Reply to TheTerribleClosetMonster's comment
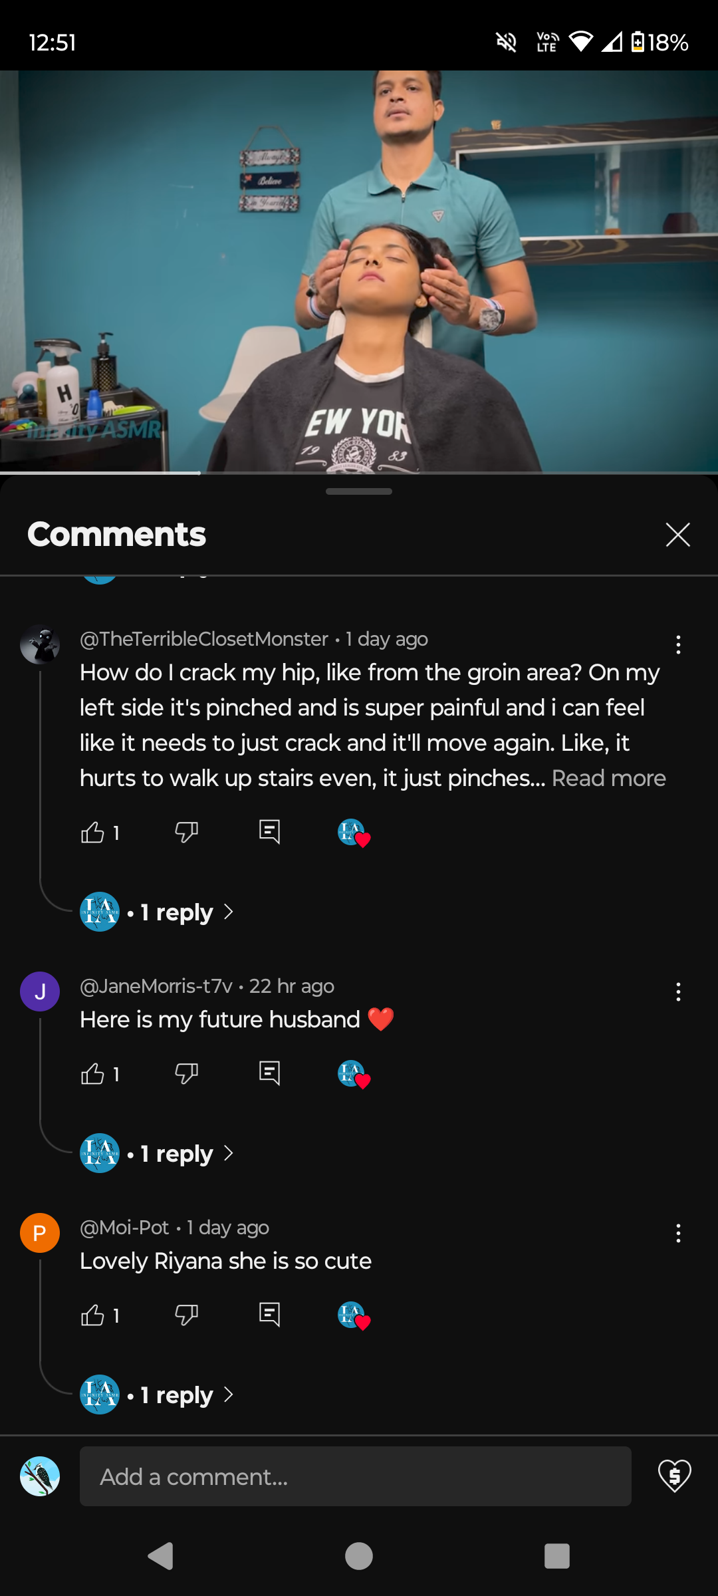Screen dimensions: 718x1596 click(269, 832)
